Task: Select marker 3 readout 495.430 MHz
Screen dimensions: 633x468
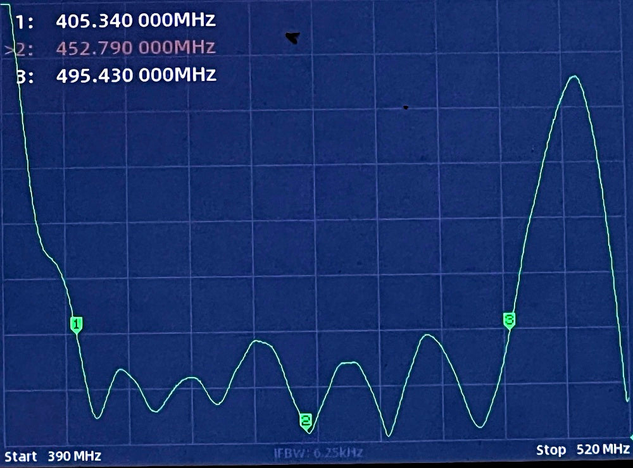Action: click(135, 75)
